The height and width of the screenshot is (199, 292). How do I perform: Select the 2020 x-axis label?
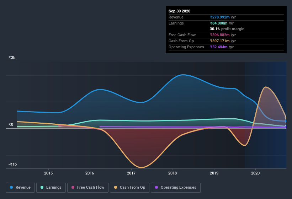click(x=255, y=173)
